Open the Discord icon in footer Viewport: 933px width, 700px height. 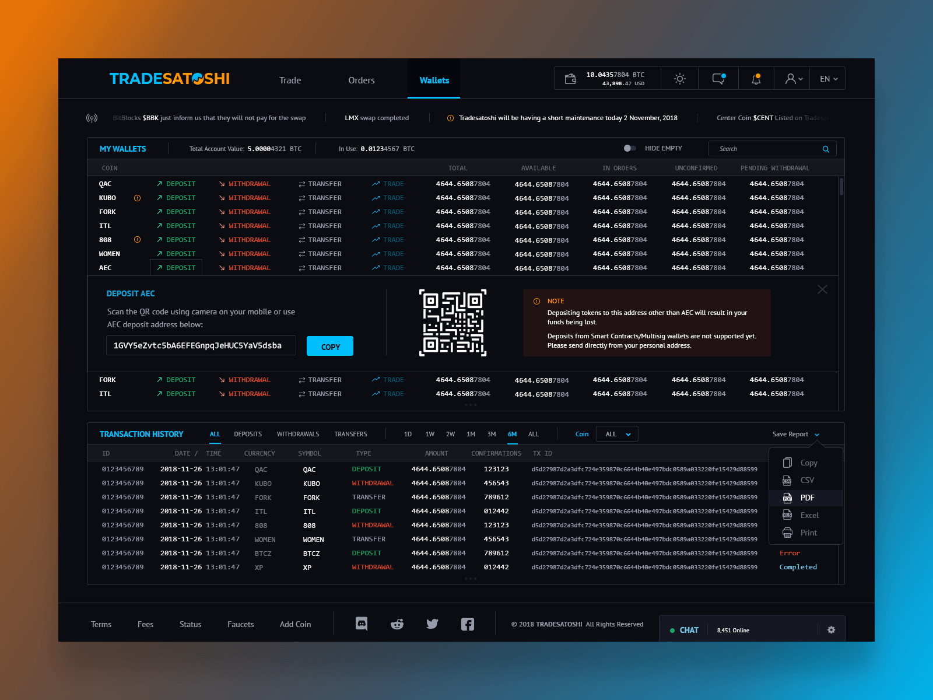pos(362,624)
